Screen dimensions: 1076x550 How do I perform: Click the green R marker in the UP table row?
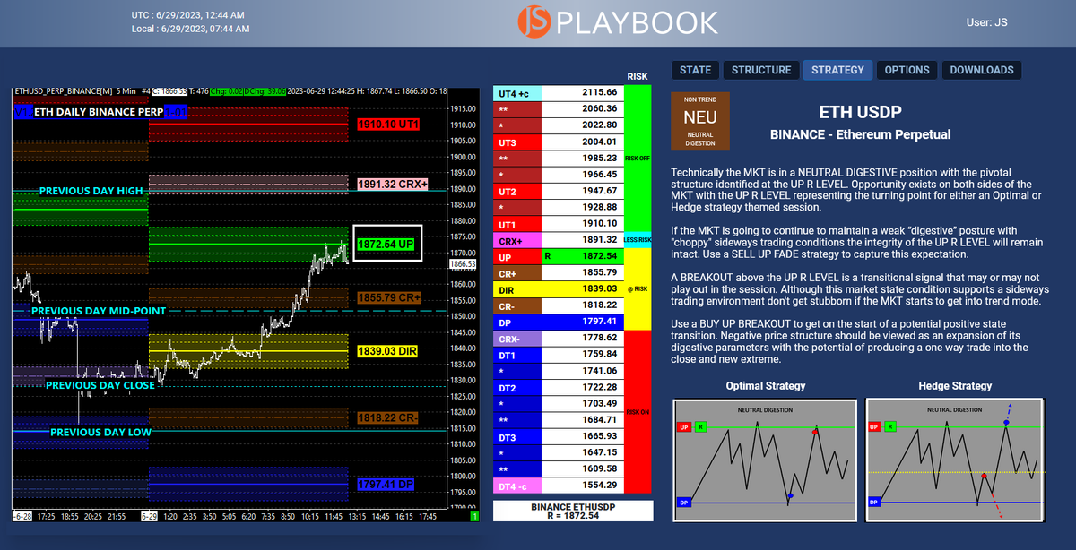point(547,255)
